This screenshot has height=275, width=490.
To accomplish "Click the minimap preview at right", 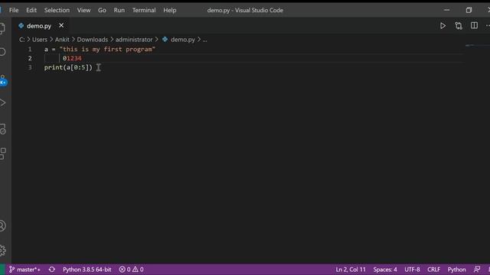I will click(477, 46).
